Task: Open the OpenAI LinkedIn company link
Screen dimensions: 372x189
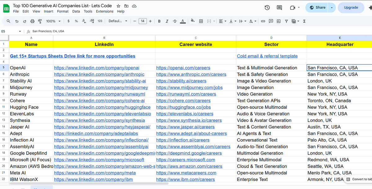Action: pyautogui.click(x=97, y=68)
